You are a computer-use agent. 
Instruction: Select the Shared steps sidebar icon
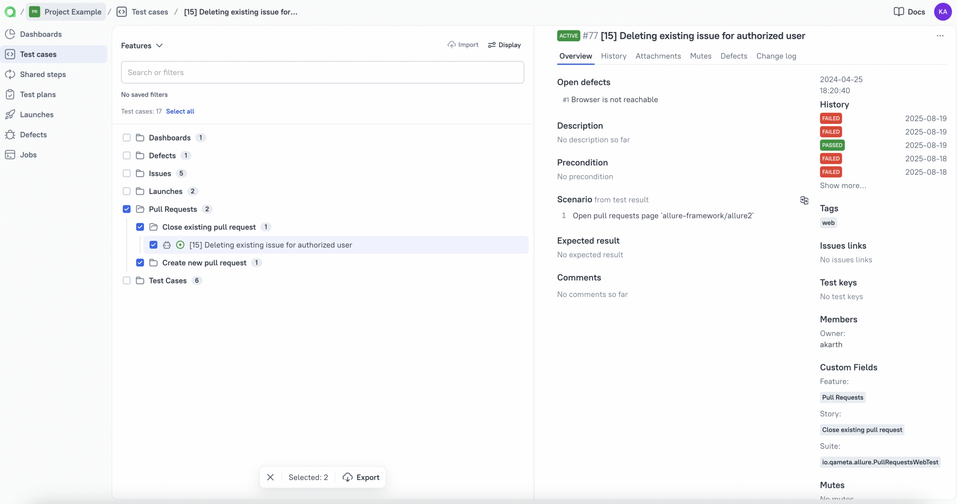(11, 74)
